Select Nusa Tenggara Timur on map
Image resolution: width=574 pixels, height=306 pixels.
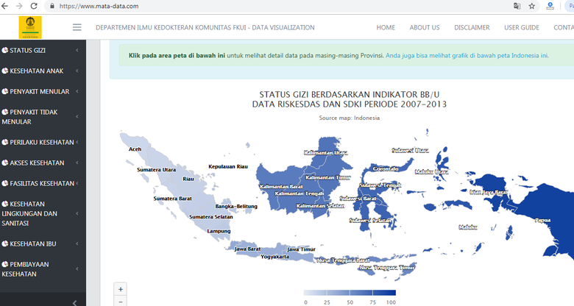386,268
